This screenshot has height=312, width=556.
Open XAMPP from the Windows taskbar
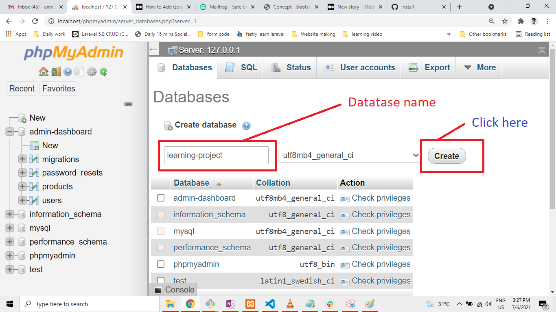point(250,304)
